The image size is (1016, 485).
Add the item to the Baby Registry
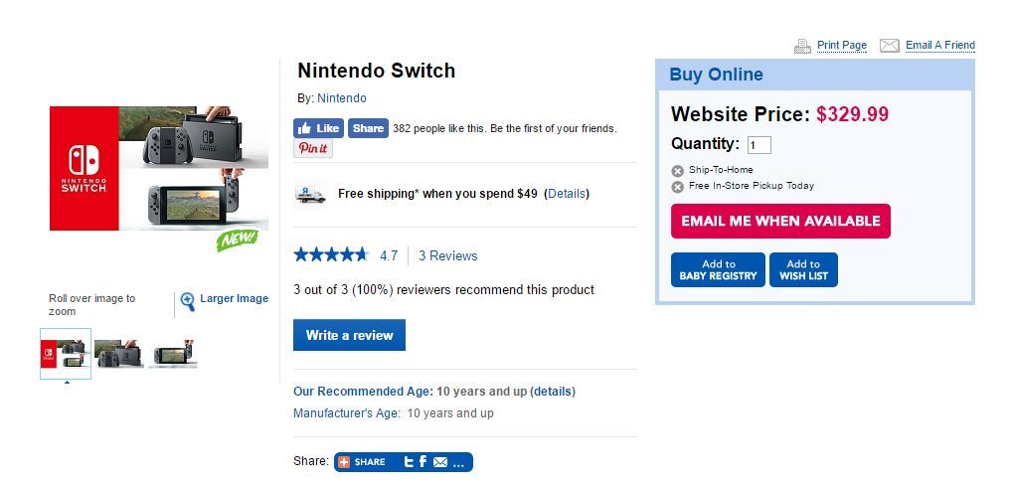[718, 270]
